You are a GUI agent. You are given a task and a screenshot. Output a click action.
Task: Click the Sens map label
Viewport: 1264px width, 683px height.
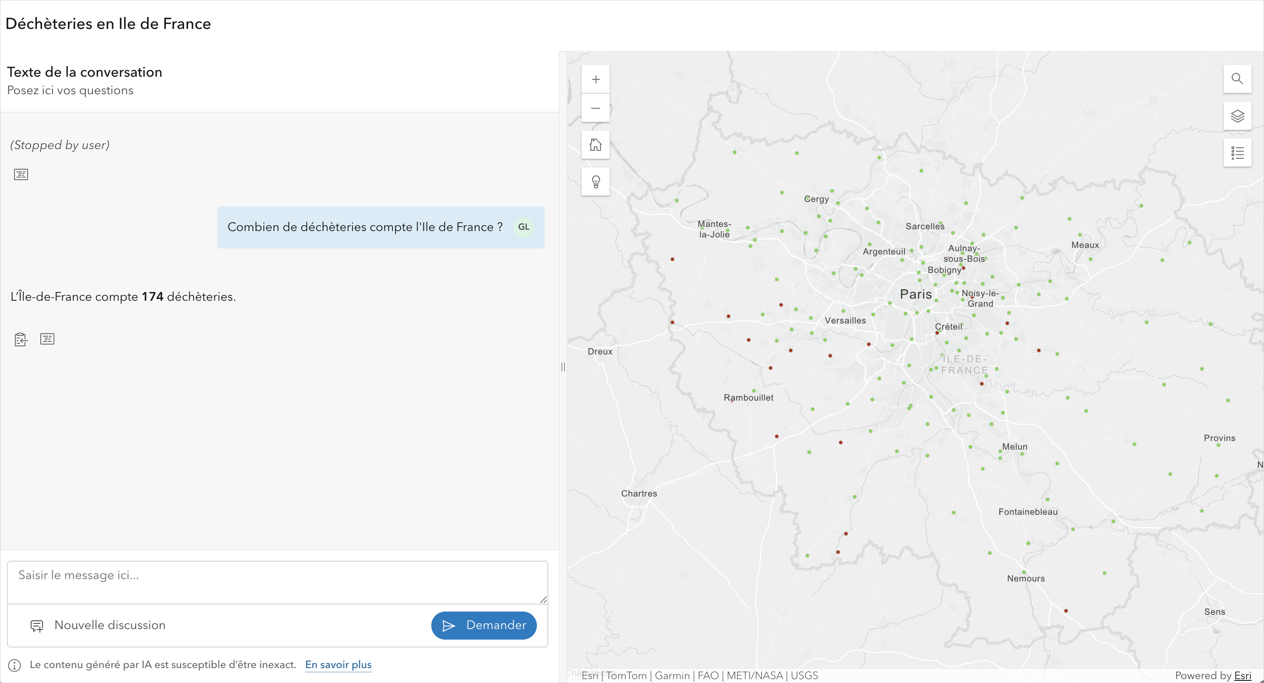pyautogui.click(x=1214, y=612)
